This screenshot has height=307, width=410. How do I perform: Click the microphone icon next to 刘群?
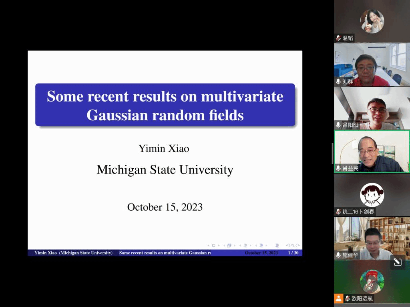pyautogui.click(x=338, y=82)
